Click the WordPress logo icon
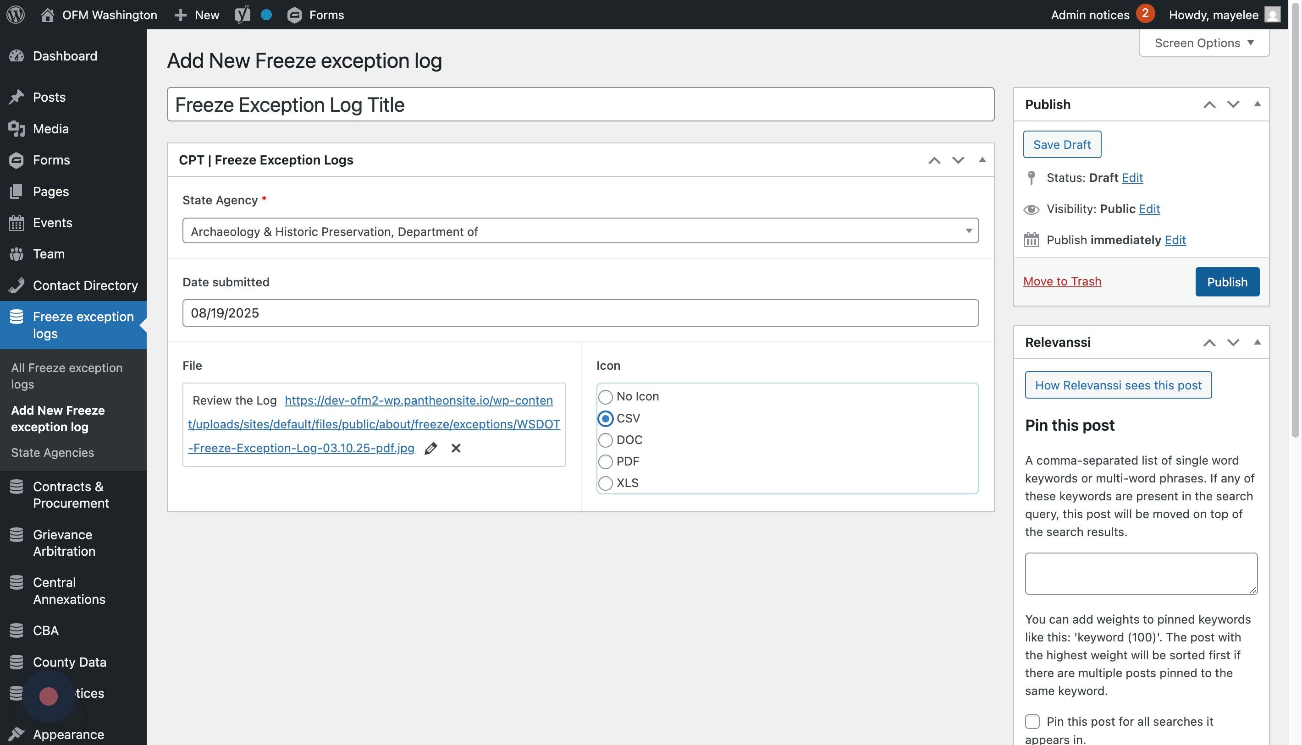 click(x=16, y=14)
